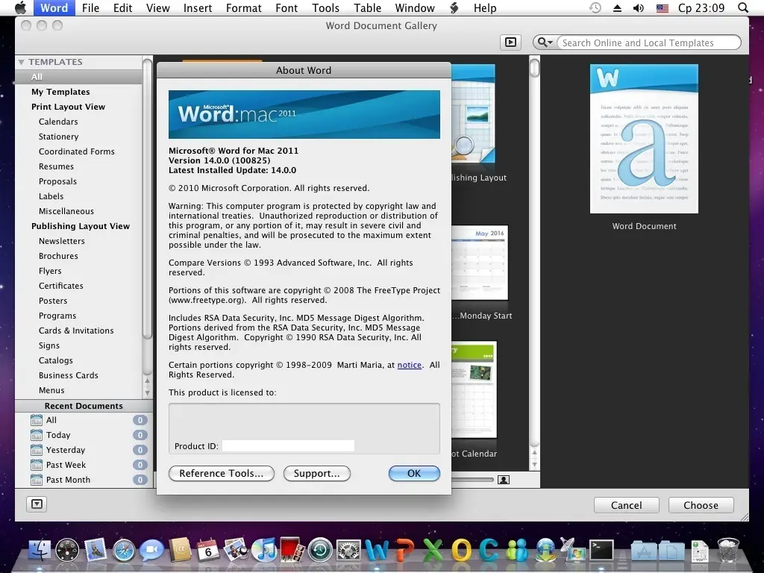This screenshot has height=573, width=764.
Task: Open Photo Booth from the Dock
Action: click(x=292, y=551)
